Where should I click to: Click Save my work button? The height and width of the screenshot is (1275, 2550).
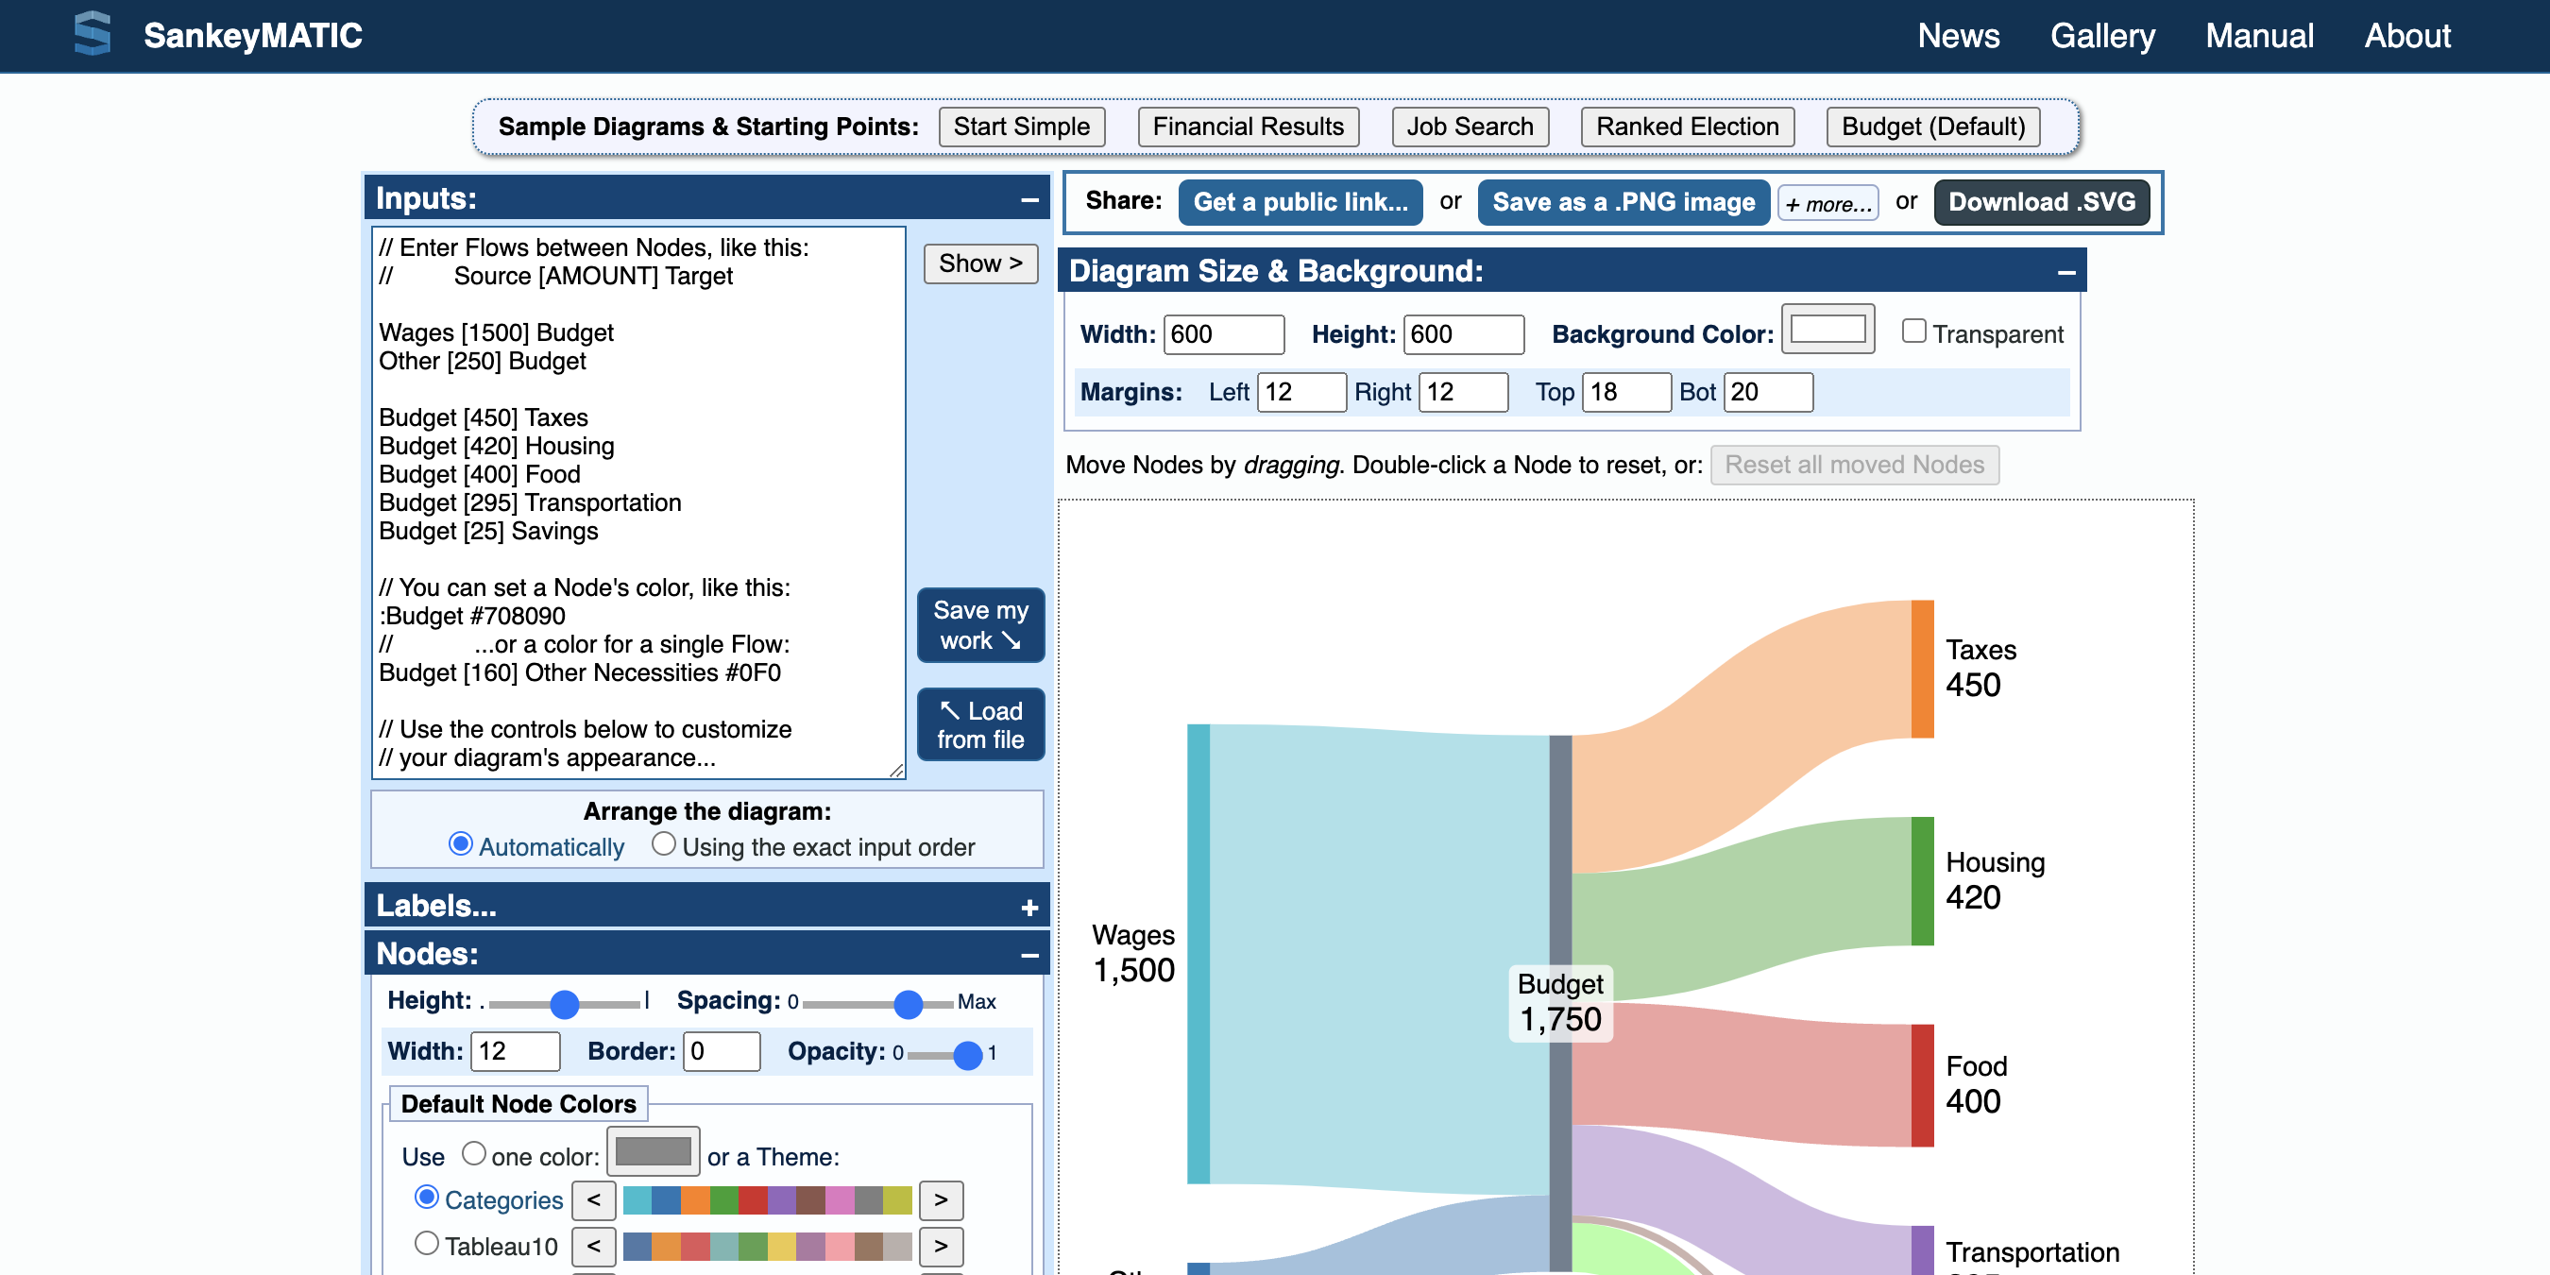click(980, 624)
